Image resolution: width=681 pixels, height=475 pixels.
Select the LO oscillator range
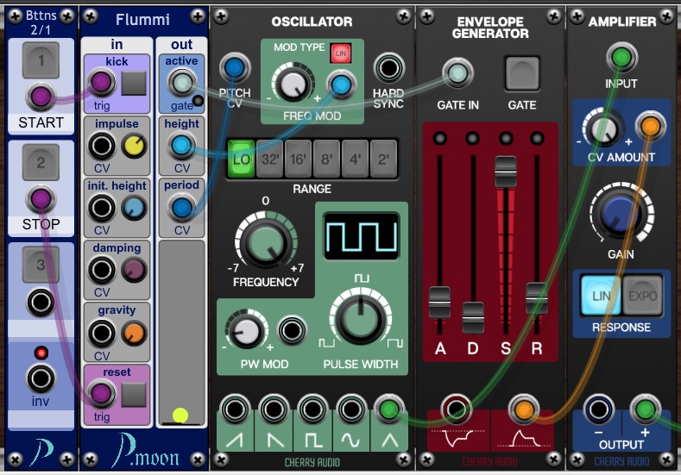(242, 158)
